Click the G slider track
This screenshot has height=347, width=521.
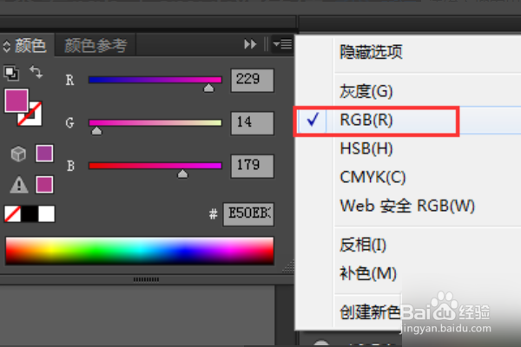155,123
